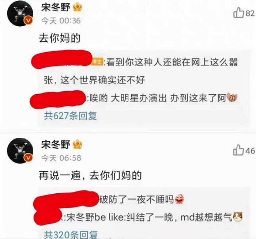Screen dimensions: 256x239
Task: Click the 博主 tag on the first reply
Action: tap(97, 62)
